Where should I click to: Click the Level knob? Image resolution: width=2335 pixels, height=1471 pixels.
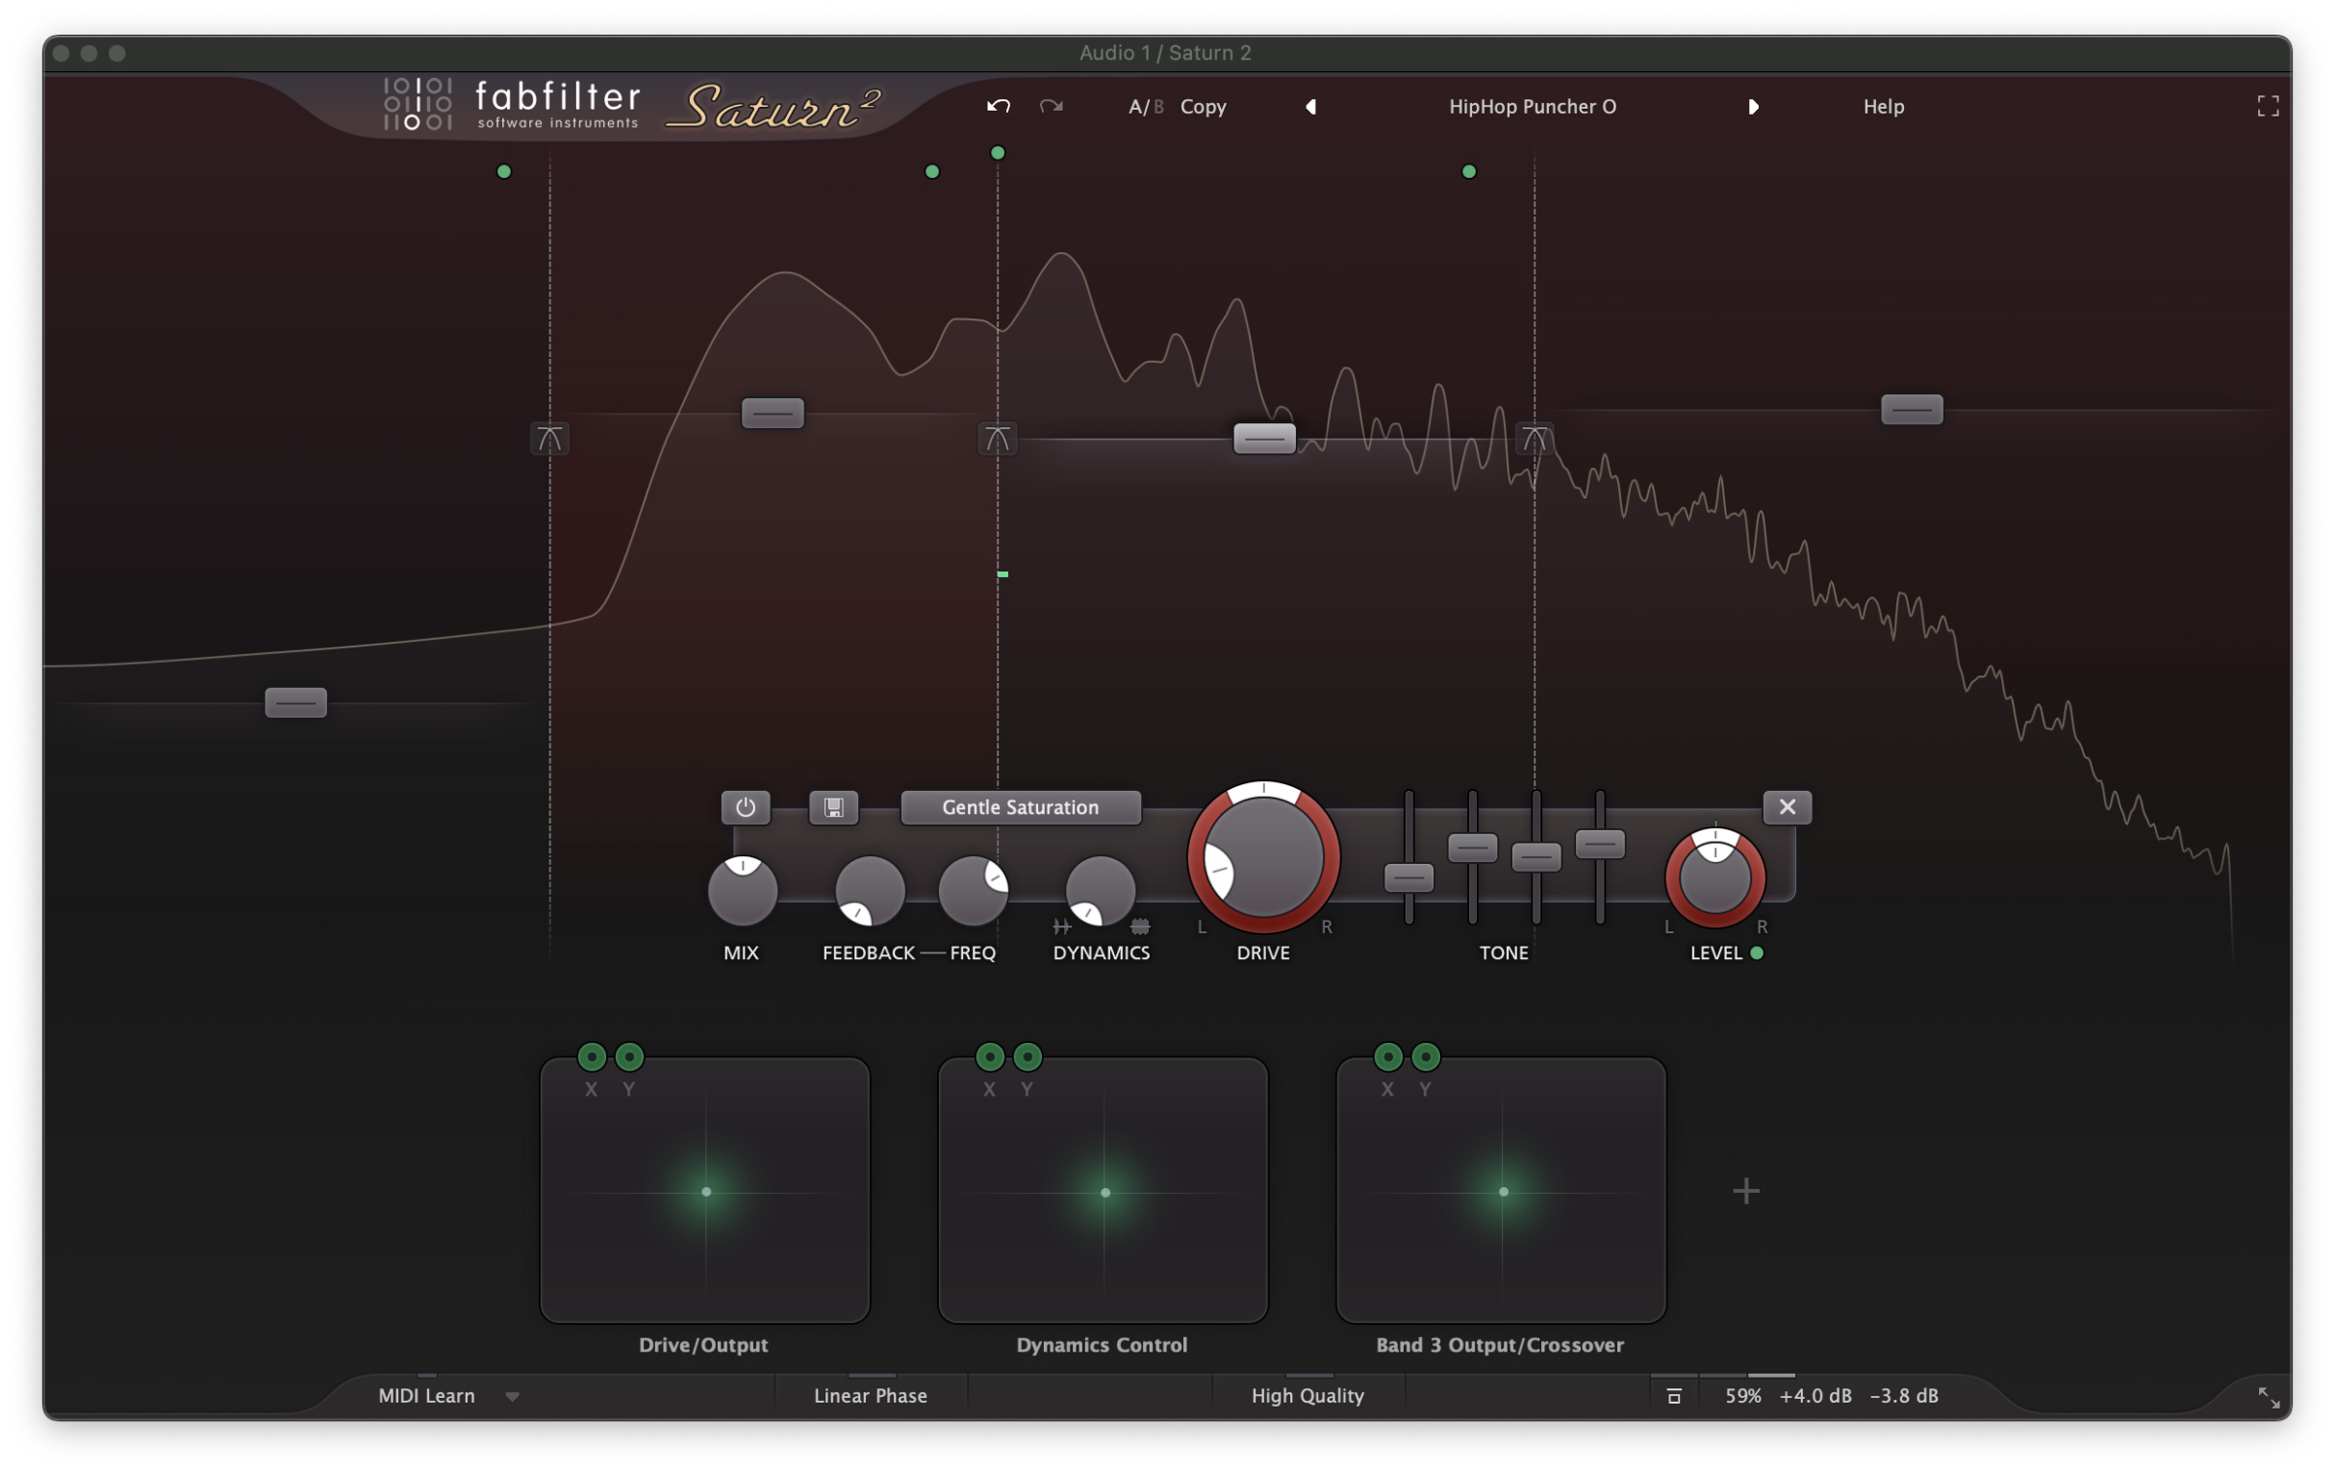[x=1715, y=878]
